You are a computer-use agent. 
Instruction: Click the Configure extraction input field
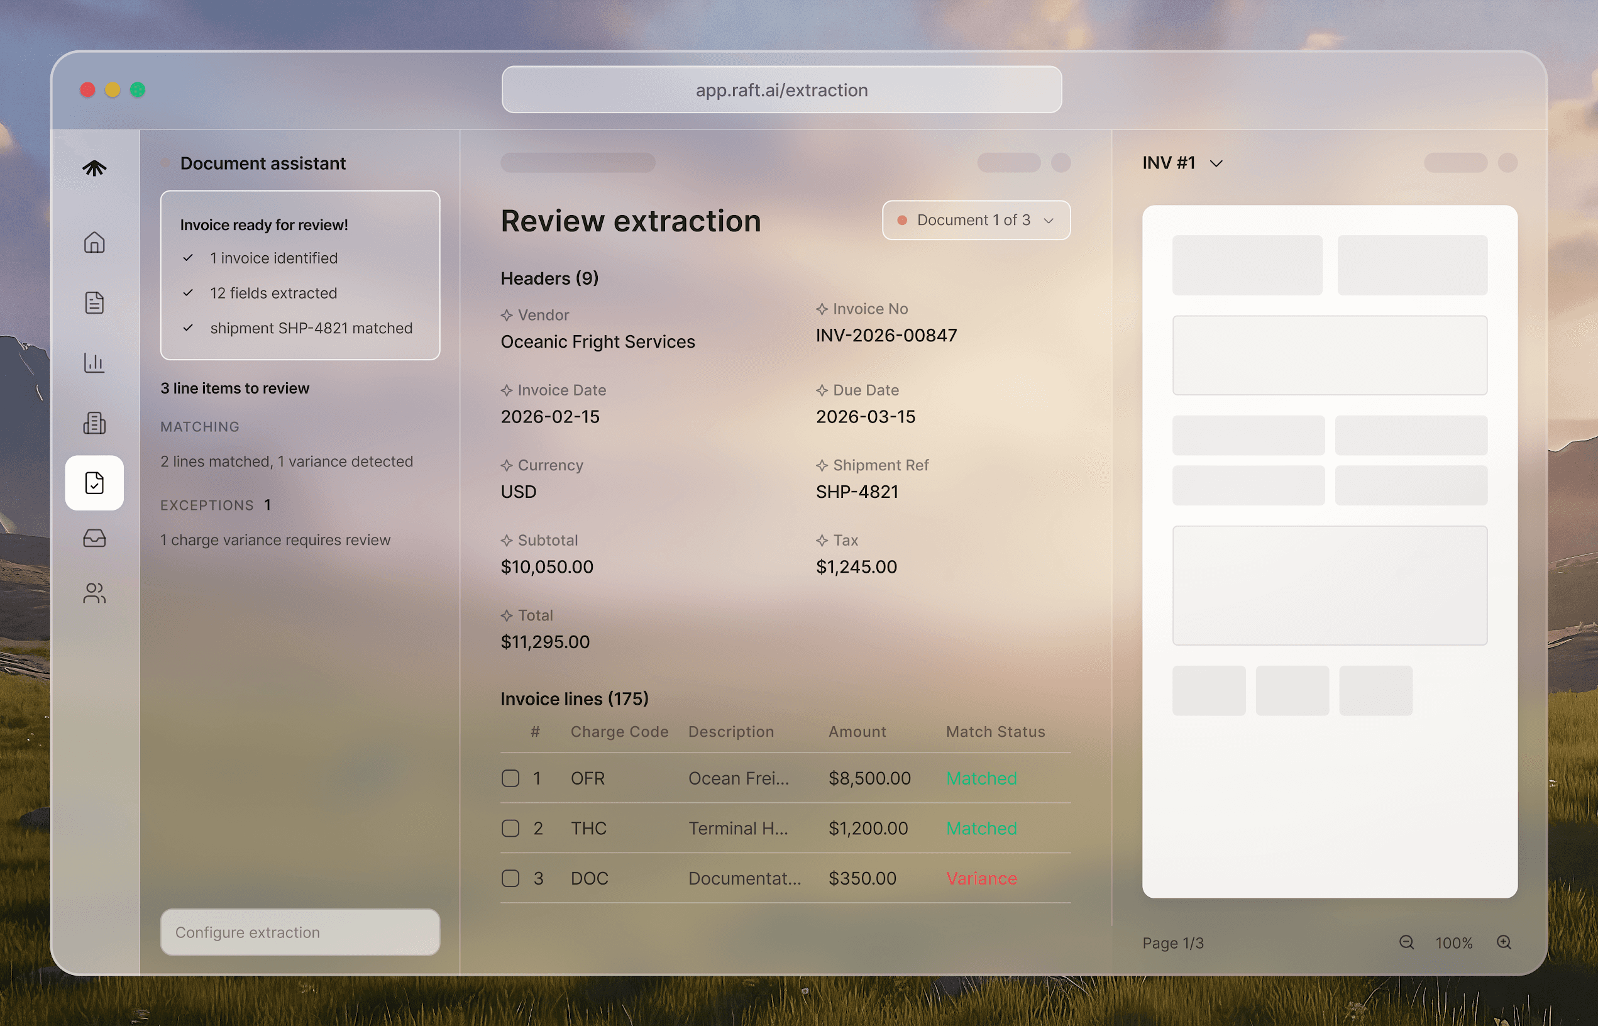300,932
